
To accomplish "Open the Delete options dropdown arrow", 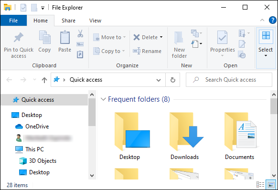I will [x=161, y=37].
